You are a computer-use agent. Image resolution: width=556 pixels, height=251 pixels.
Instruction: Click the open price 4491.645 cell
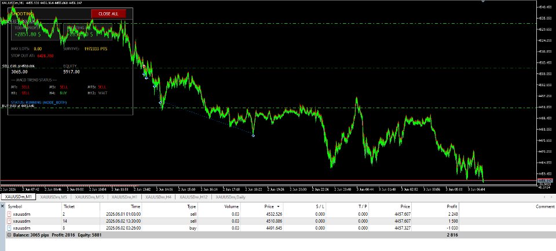tap(273, 228)
